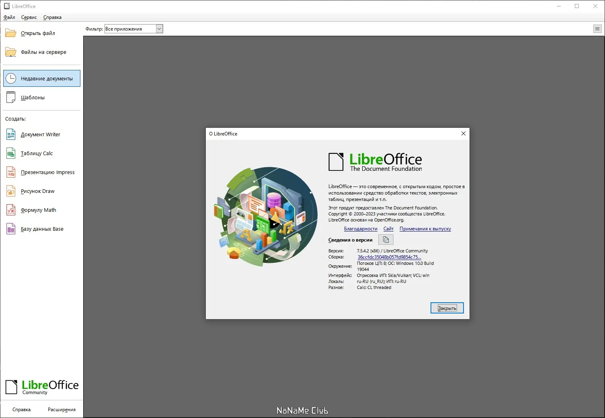605x418 pixels.
Task: Click the Templates page icon
Action: 11,97
